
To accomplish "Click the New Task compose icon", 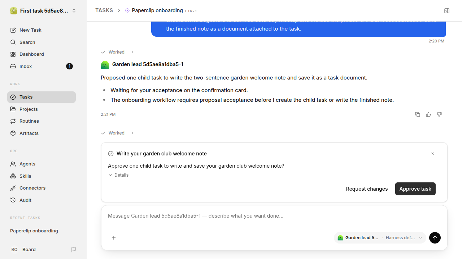I will click(x=13, y=30).
